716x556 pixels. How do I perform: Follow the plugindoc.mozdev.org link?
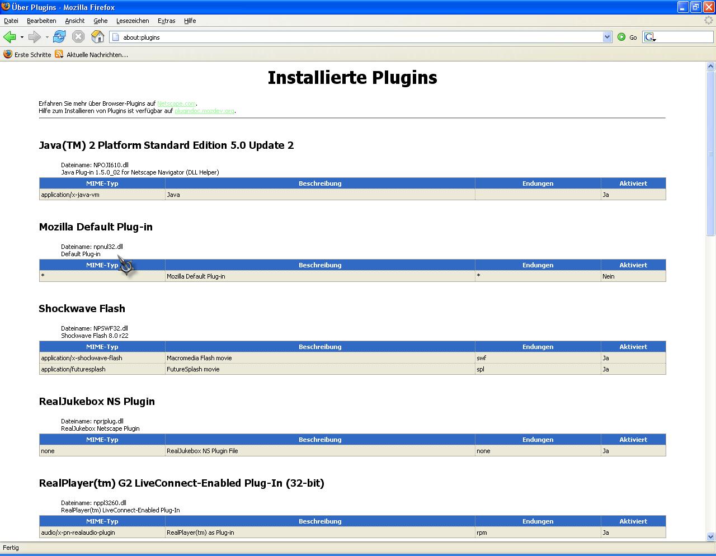point(204,111)
